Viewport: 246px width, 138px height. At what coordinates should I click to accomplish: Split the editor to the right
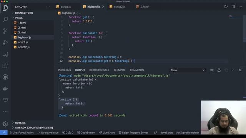tap(233, 7)
